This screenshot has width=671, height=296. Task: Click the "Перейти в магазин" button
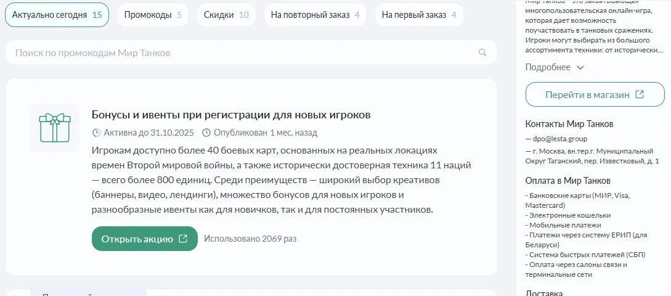tap(587, 95)
